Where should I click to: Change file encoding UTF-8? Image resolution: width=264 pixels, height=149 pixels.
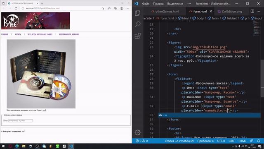(x=221, y=141)
